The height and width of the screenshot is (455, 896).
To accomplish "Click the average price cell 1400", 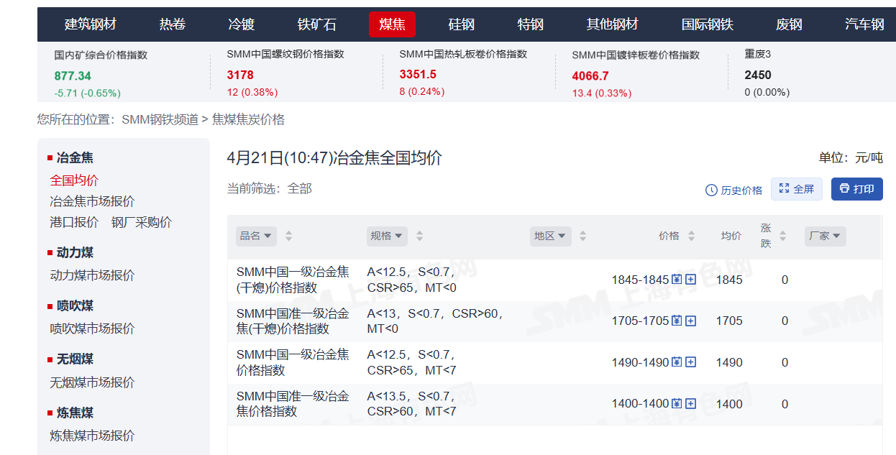I will [729, 404].
